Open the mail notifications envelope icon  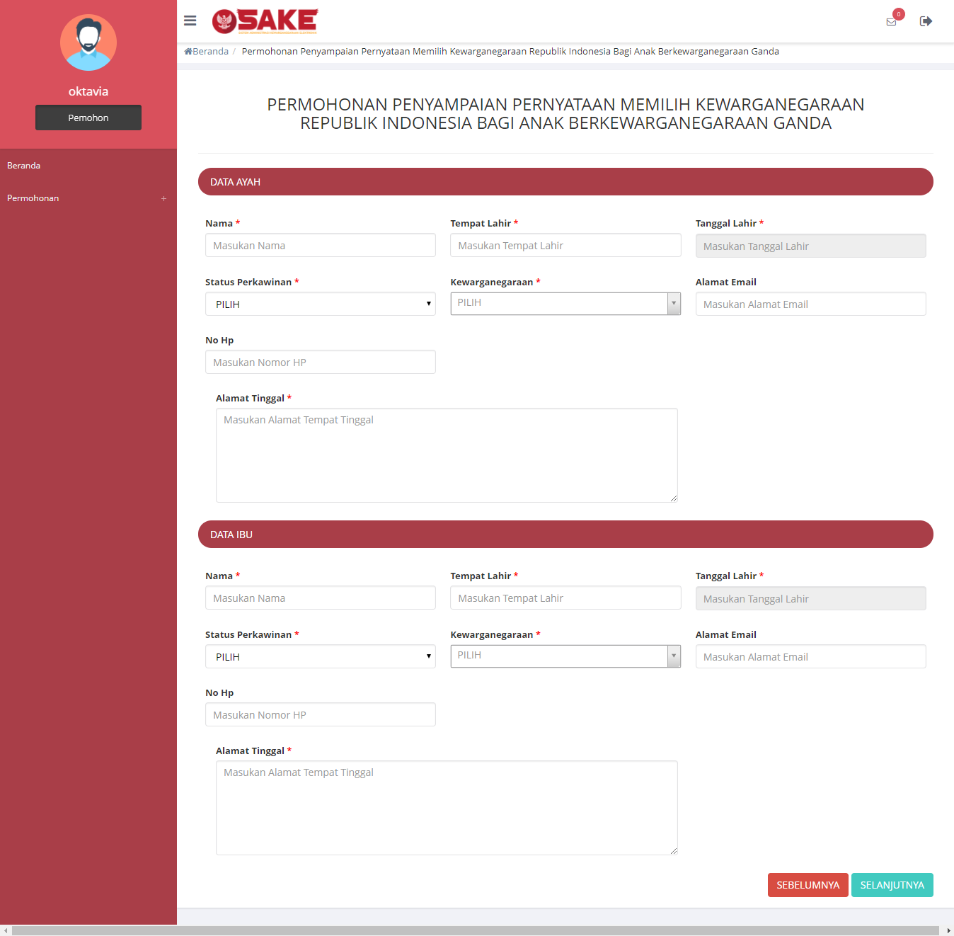click(891, 22)
